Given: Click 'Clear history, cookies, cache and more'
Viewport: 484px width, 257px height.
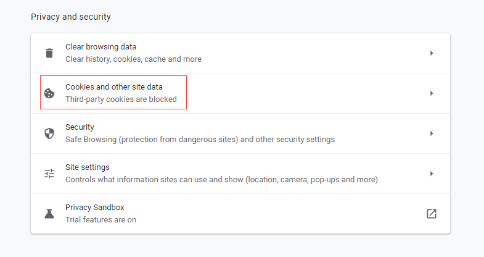Looking at the screenshot, I should point(133,59).
